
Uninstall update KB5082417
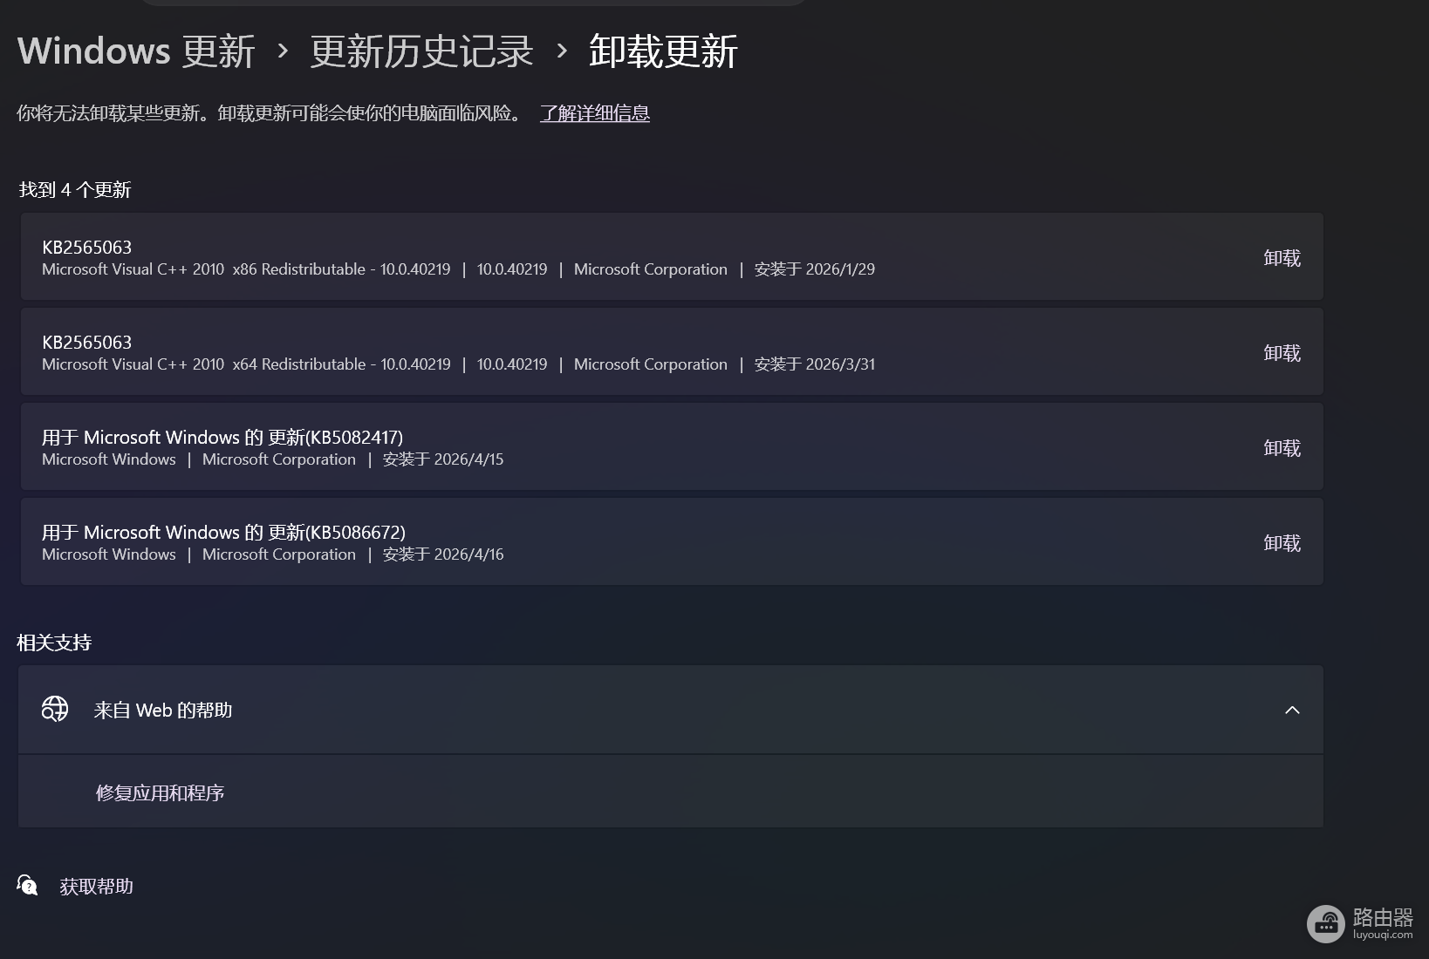1282,448
